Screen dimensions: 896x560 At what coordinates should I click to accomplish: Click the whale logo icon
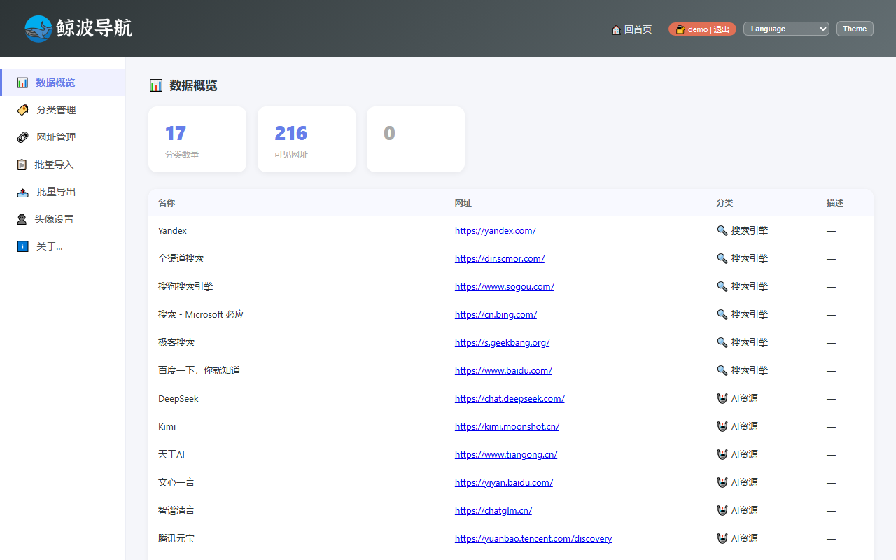(x=38, y=29)
